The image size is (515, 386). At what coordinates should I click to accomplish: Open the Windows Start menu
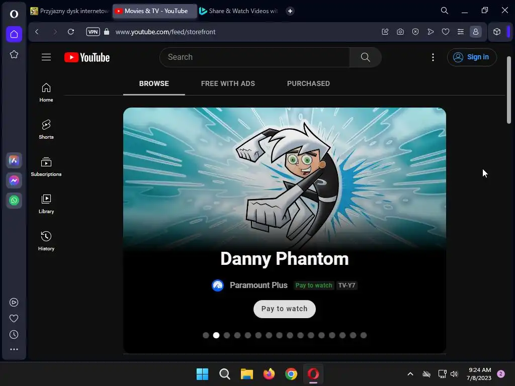pyautogui.click(x=202, y=374)
